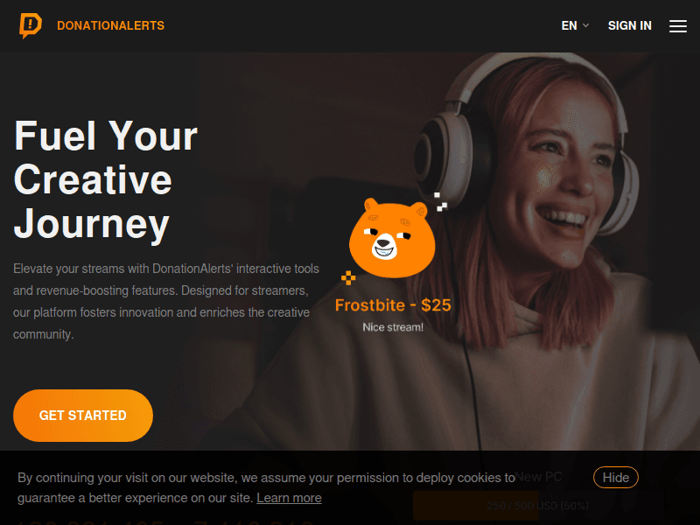This screenshot has height=525, width=700.
Task: Click the Frostbite - $25 donation alert text
Action: point(393,305)
